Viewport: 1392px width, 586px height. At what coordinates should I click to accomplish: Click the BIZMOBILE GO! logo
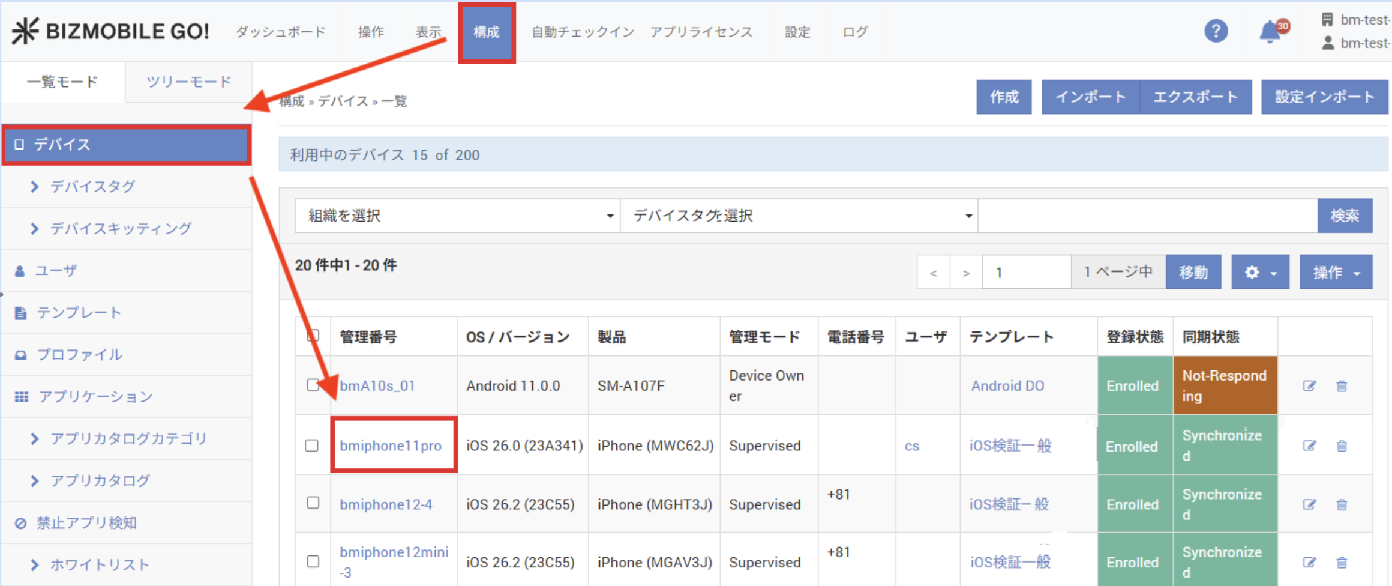[x=111, y=31]
